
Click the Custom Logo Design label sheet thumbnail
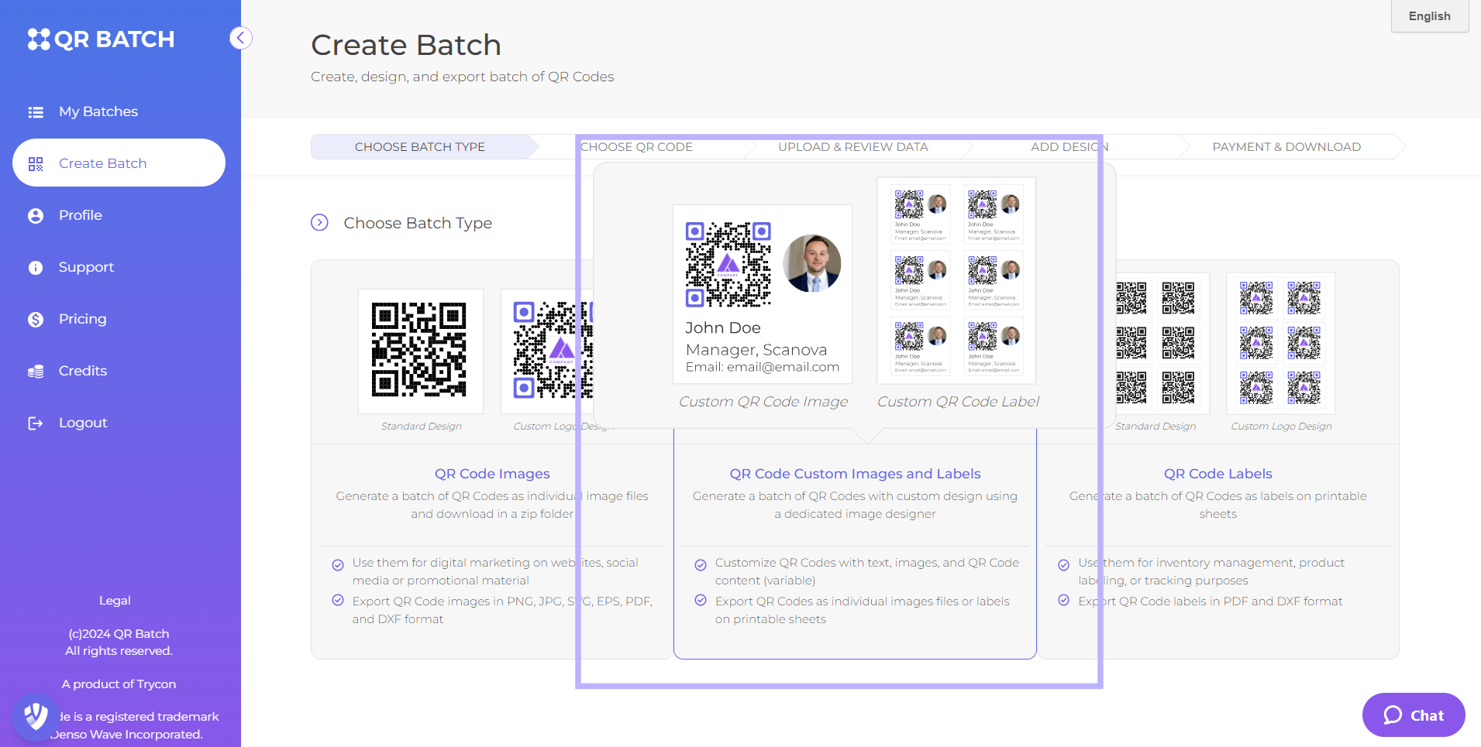[x=1281, y=343]
